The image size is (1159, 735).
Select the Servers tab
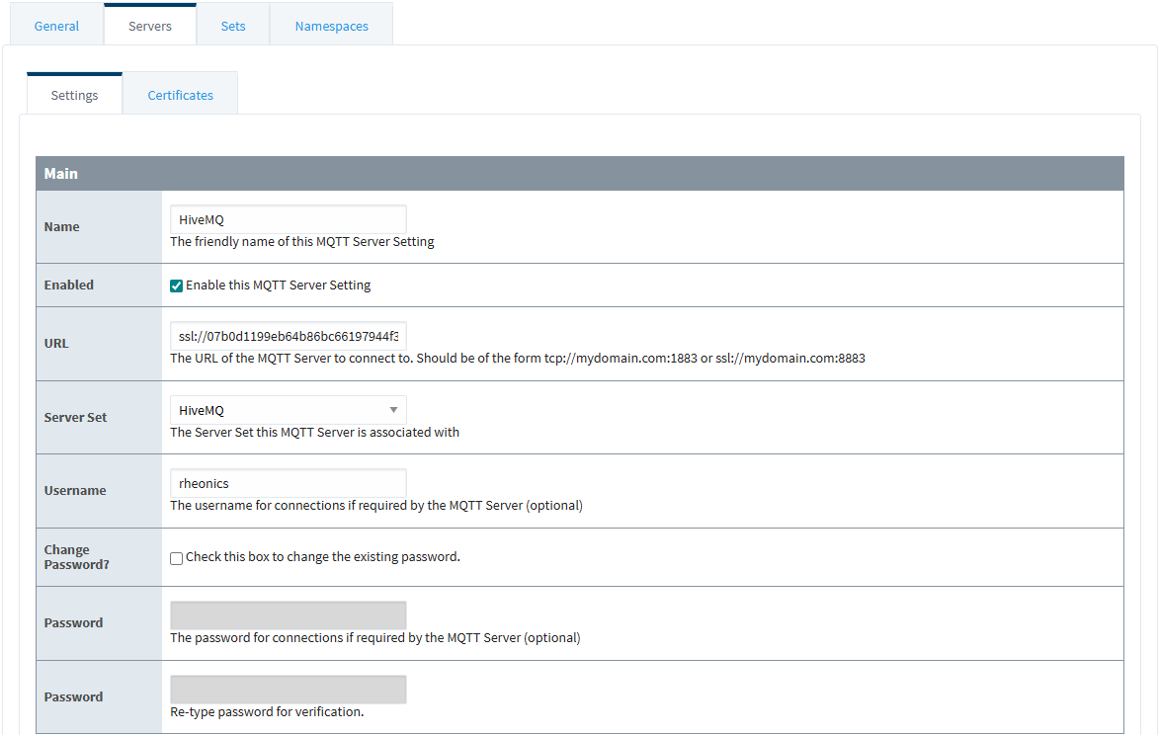[x=150, y=26]
